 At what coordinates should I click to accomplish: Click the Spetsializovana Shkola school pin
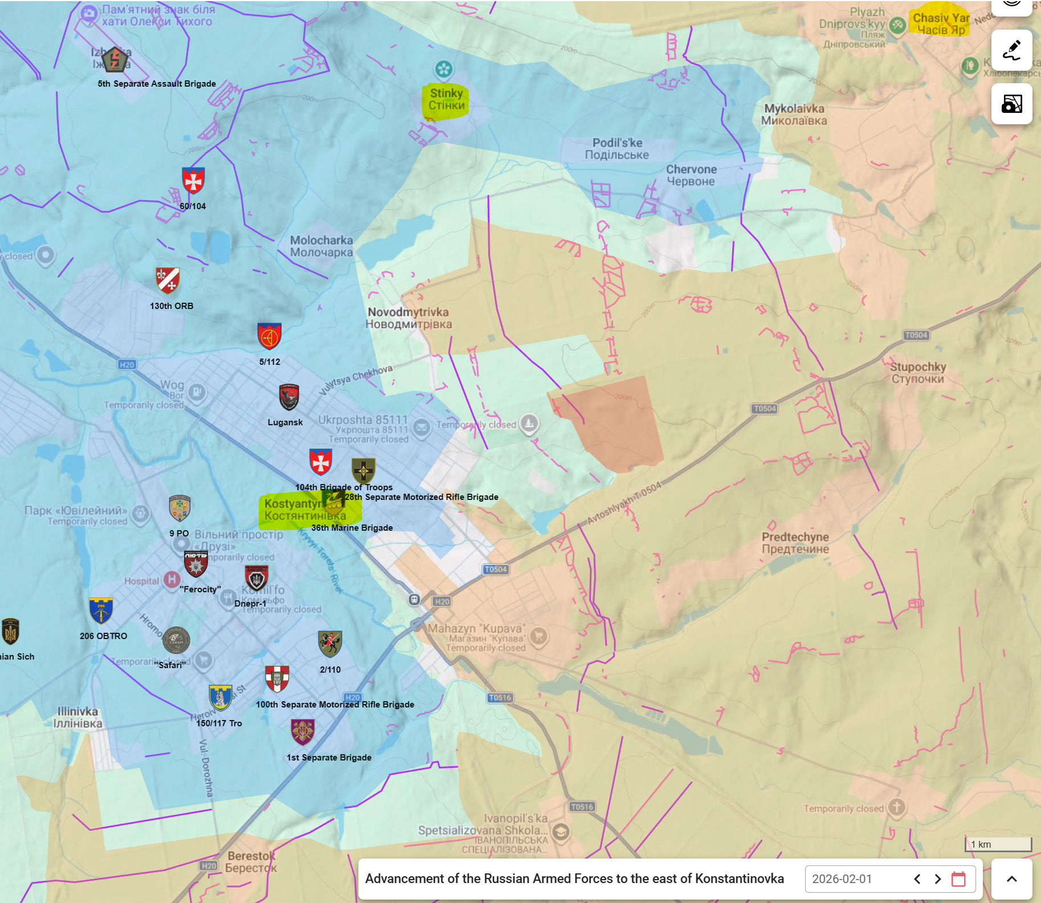pos(561,832)
